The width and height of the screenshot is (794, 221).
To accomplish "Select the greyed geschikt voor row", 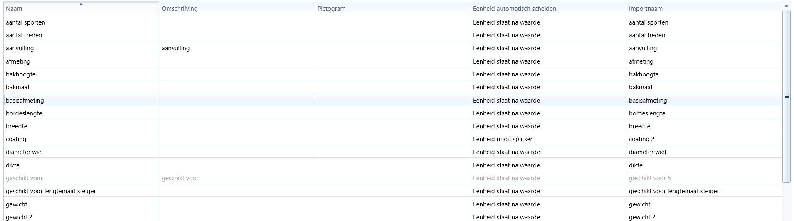I will 392,178.
